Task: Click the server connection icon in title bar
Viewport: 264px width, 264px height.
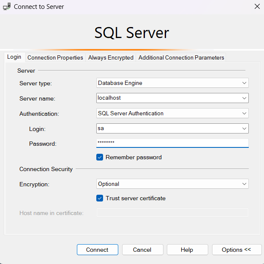Action: tap(7, 7)
